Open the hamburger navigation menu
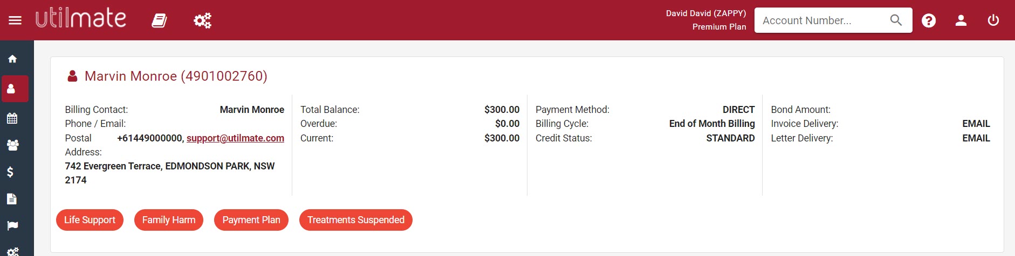The height and width of the screenshot is (256, 1015). [15, 20]
